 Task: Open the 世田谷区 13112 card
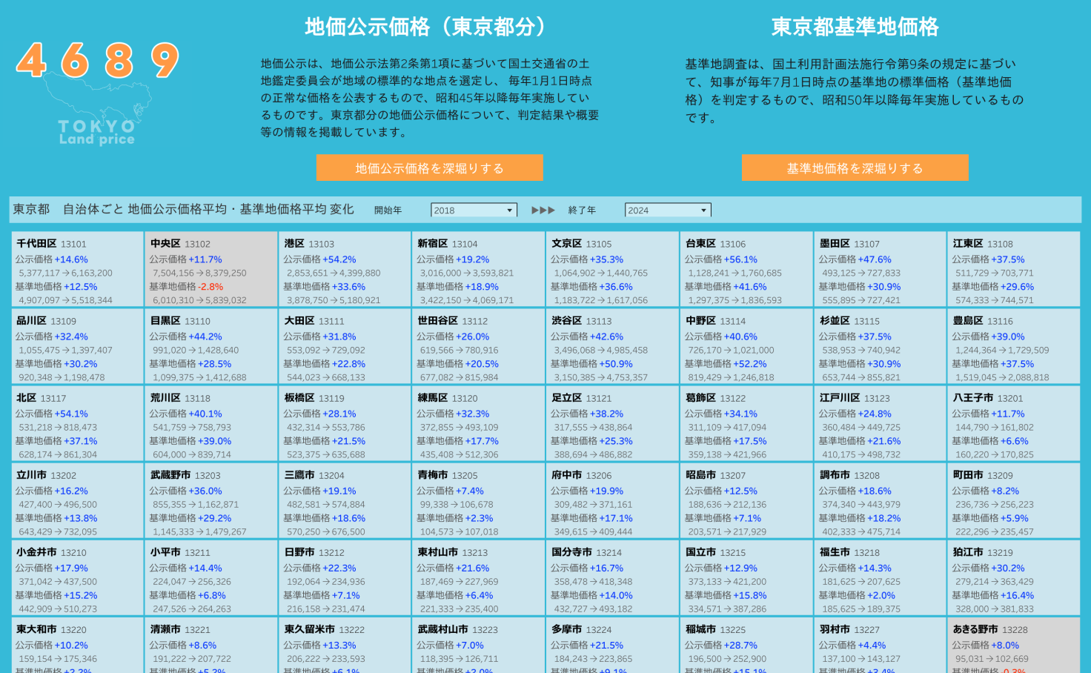(479, 346)
